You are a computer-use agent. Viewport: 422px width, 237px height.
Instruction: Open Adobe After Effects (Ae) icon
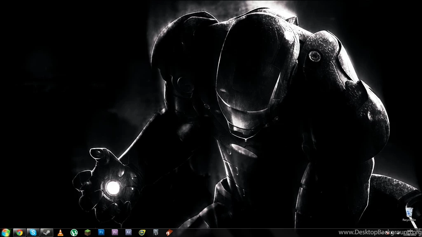click(x=128, y=232)
